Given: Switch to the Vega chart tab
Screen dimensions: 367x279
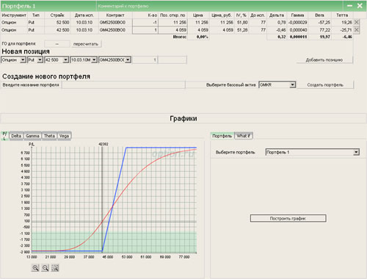Looking at the screenshot, I should point(64,136).
